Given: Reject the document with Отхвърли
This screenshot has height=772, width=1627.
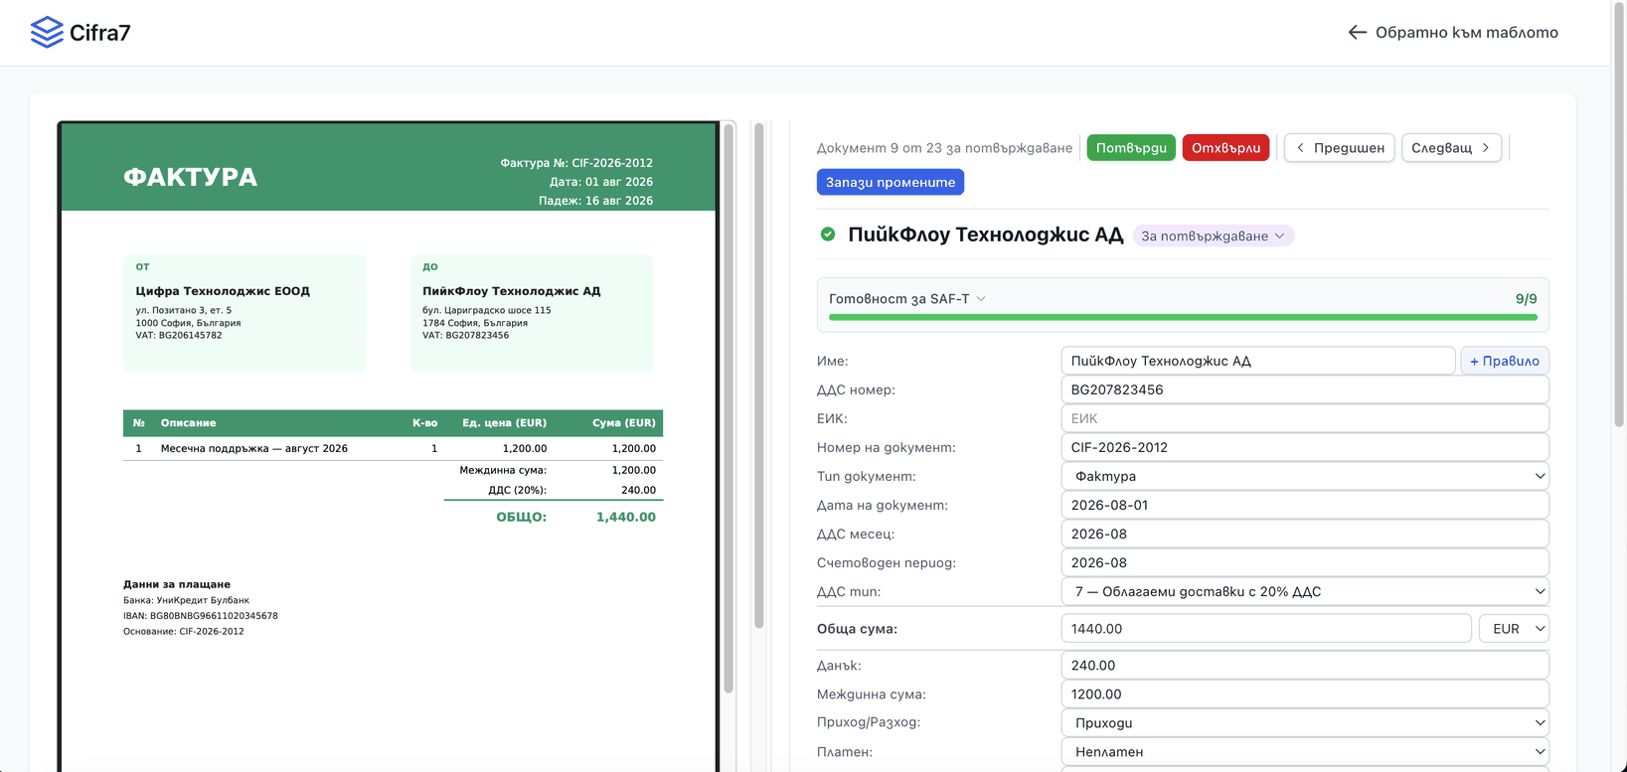Looking at the screenshot, I should coord(1225,147).
